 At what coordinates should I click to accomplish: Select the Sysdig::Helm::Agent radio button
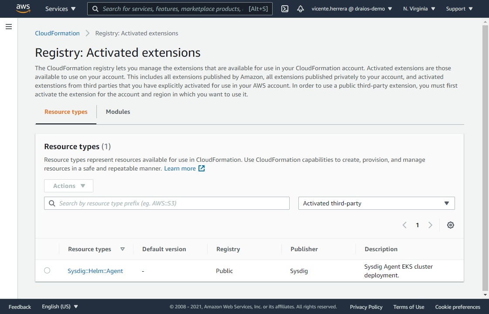tap(47, 270)
